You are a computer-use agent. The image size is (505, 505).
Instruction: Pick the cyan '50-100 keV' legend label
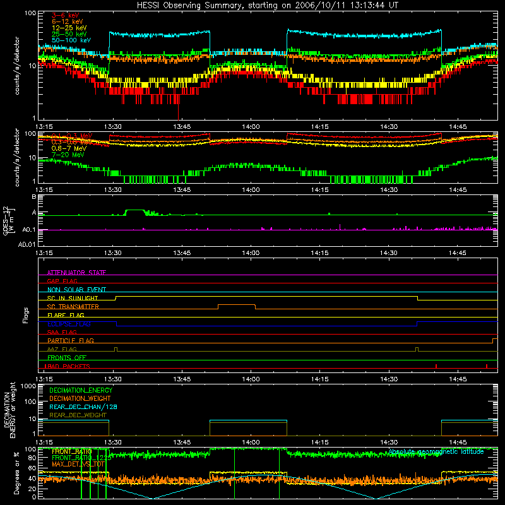click(71, 40)
